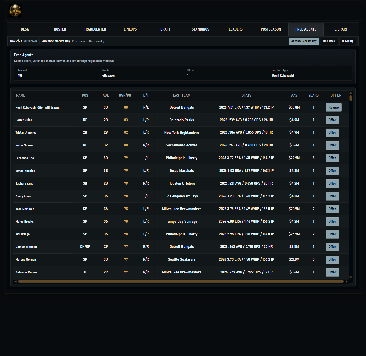Screen dimensions: 366x356
Task: View the STANDINGS tab
Action: coord(201,29)
